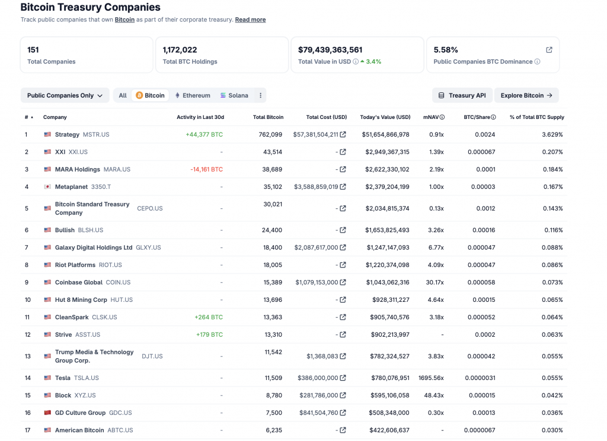Open Metaplanet total cost source link icon
Image resolution: width=607 pixels, height=441 pixels.
tap(343, 186)
